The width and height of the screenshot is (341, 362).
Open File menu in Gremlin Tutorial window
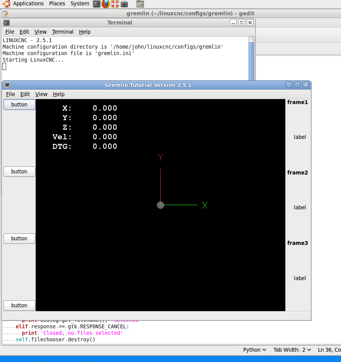10,94
